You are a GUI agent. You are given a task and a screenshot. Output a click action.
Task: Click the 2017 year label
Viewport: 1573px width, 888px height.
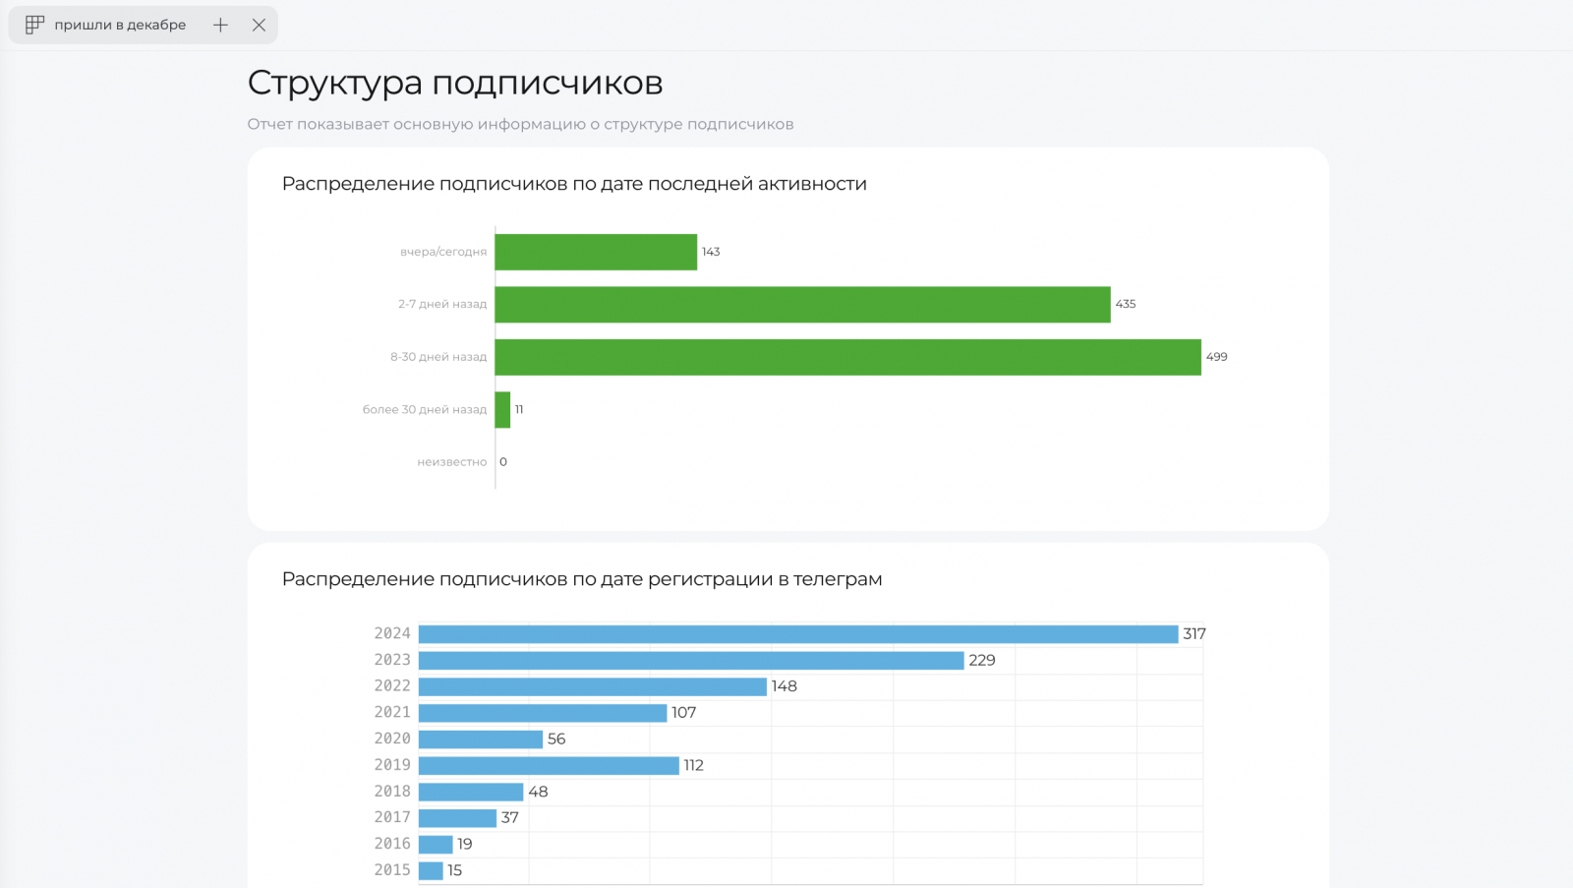point(392,817)
